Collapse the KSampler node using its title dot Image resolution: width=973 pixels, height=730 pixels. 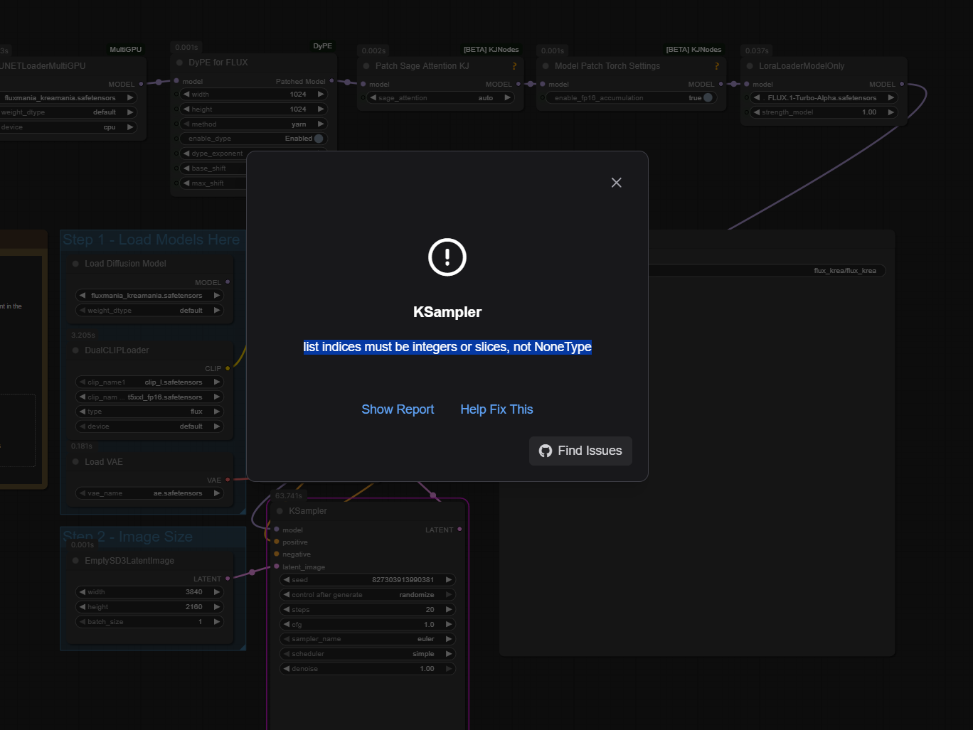280,511
